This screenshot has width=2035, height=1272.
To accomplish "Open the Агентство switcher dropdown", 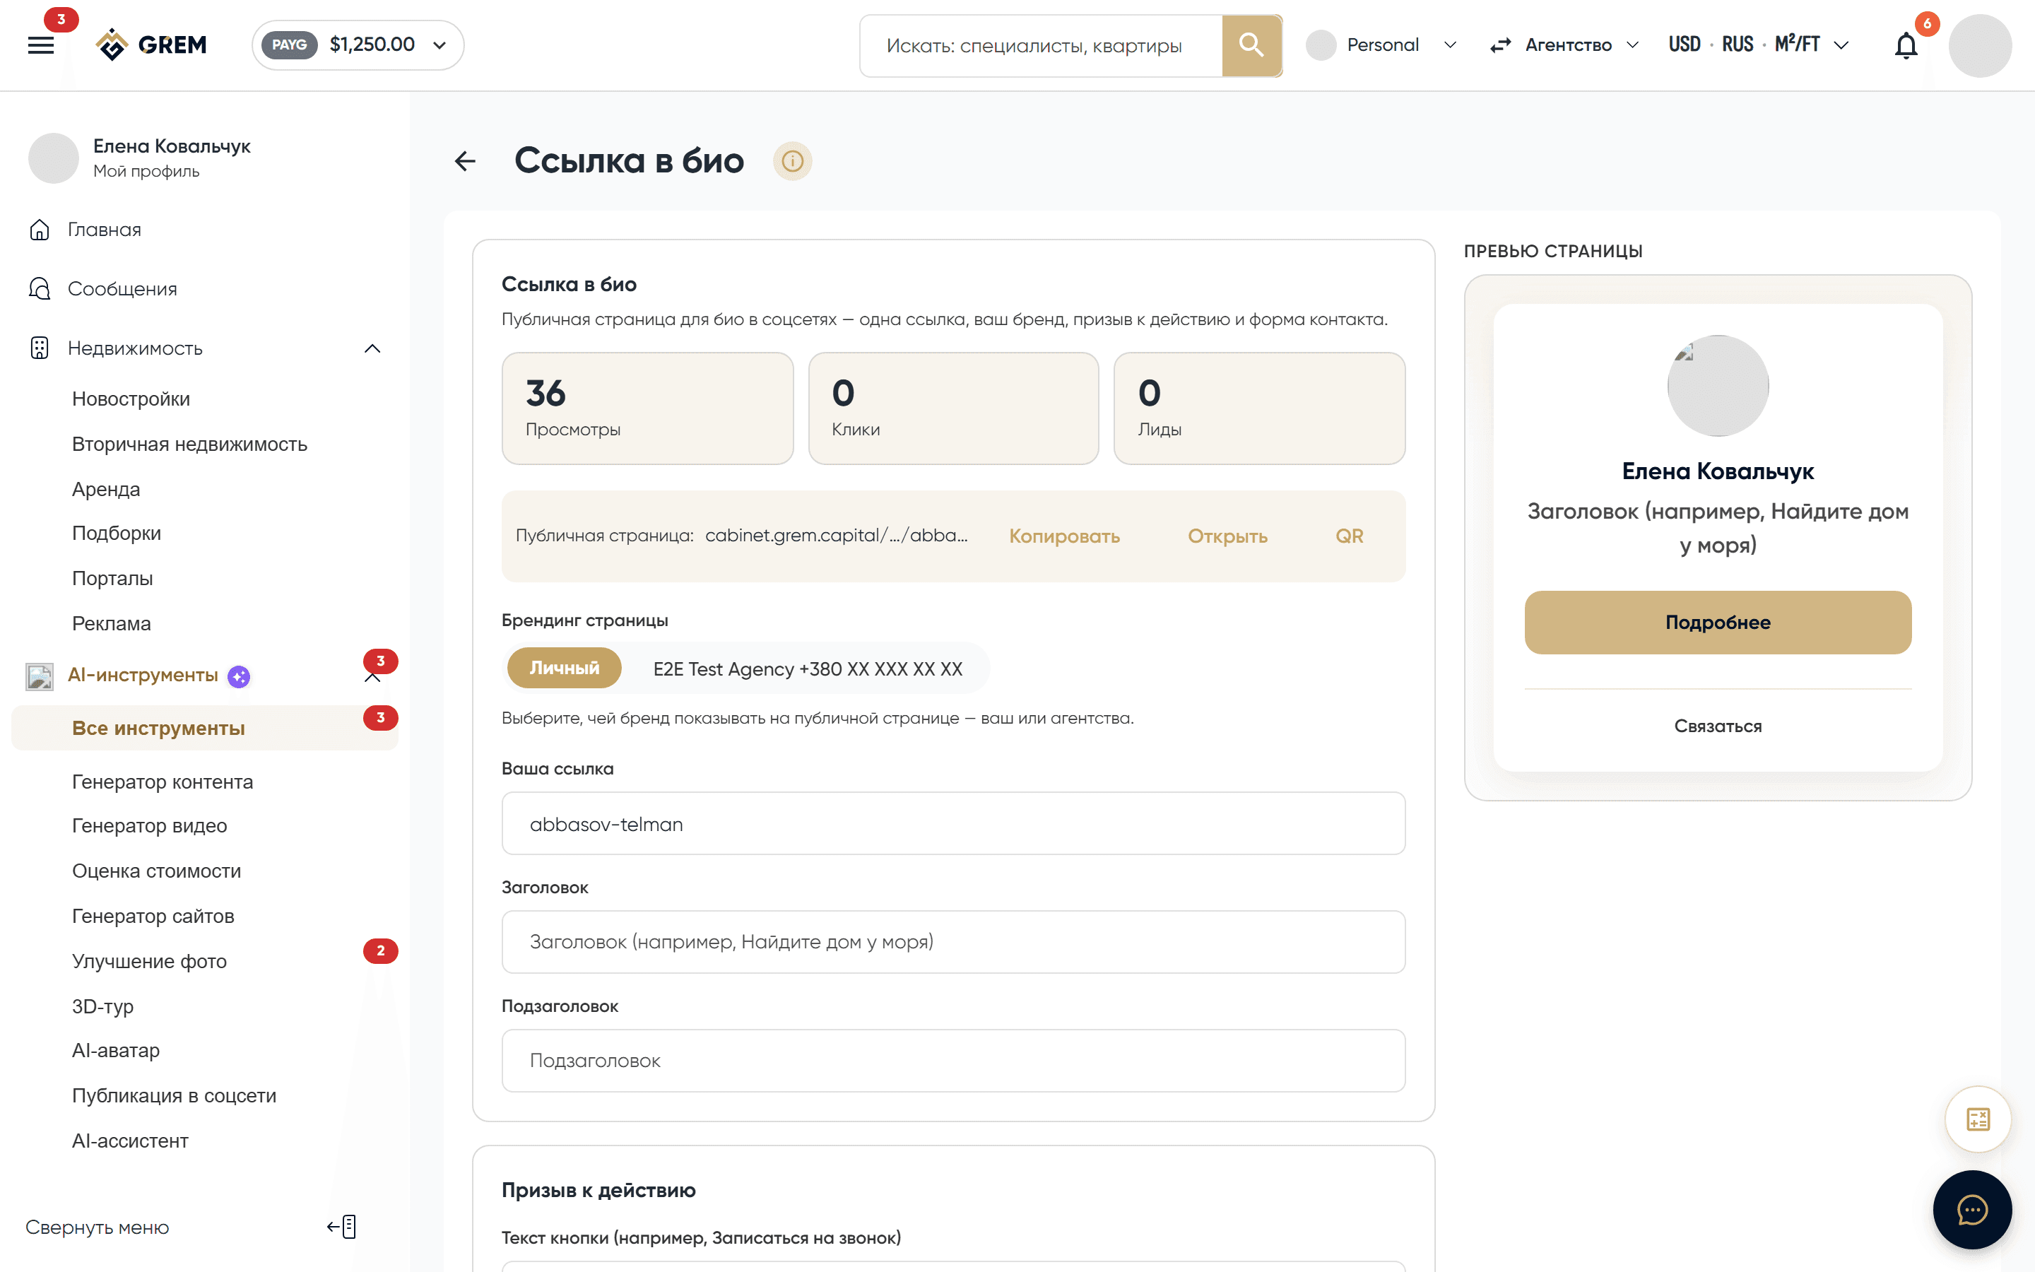I will coord(1565,45).
